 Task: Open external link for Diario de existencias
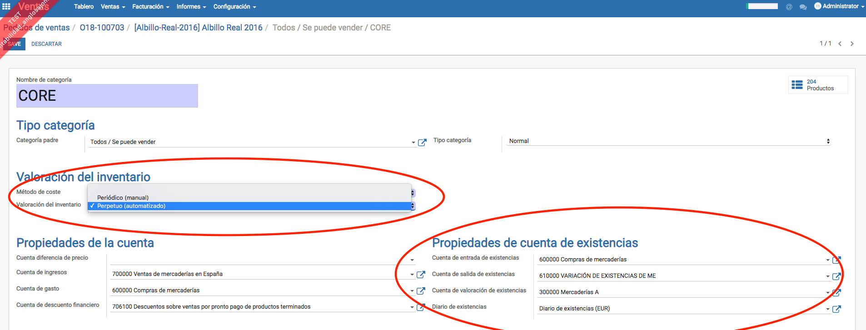pos(836,309)
